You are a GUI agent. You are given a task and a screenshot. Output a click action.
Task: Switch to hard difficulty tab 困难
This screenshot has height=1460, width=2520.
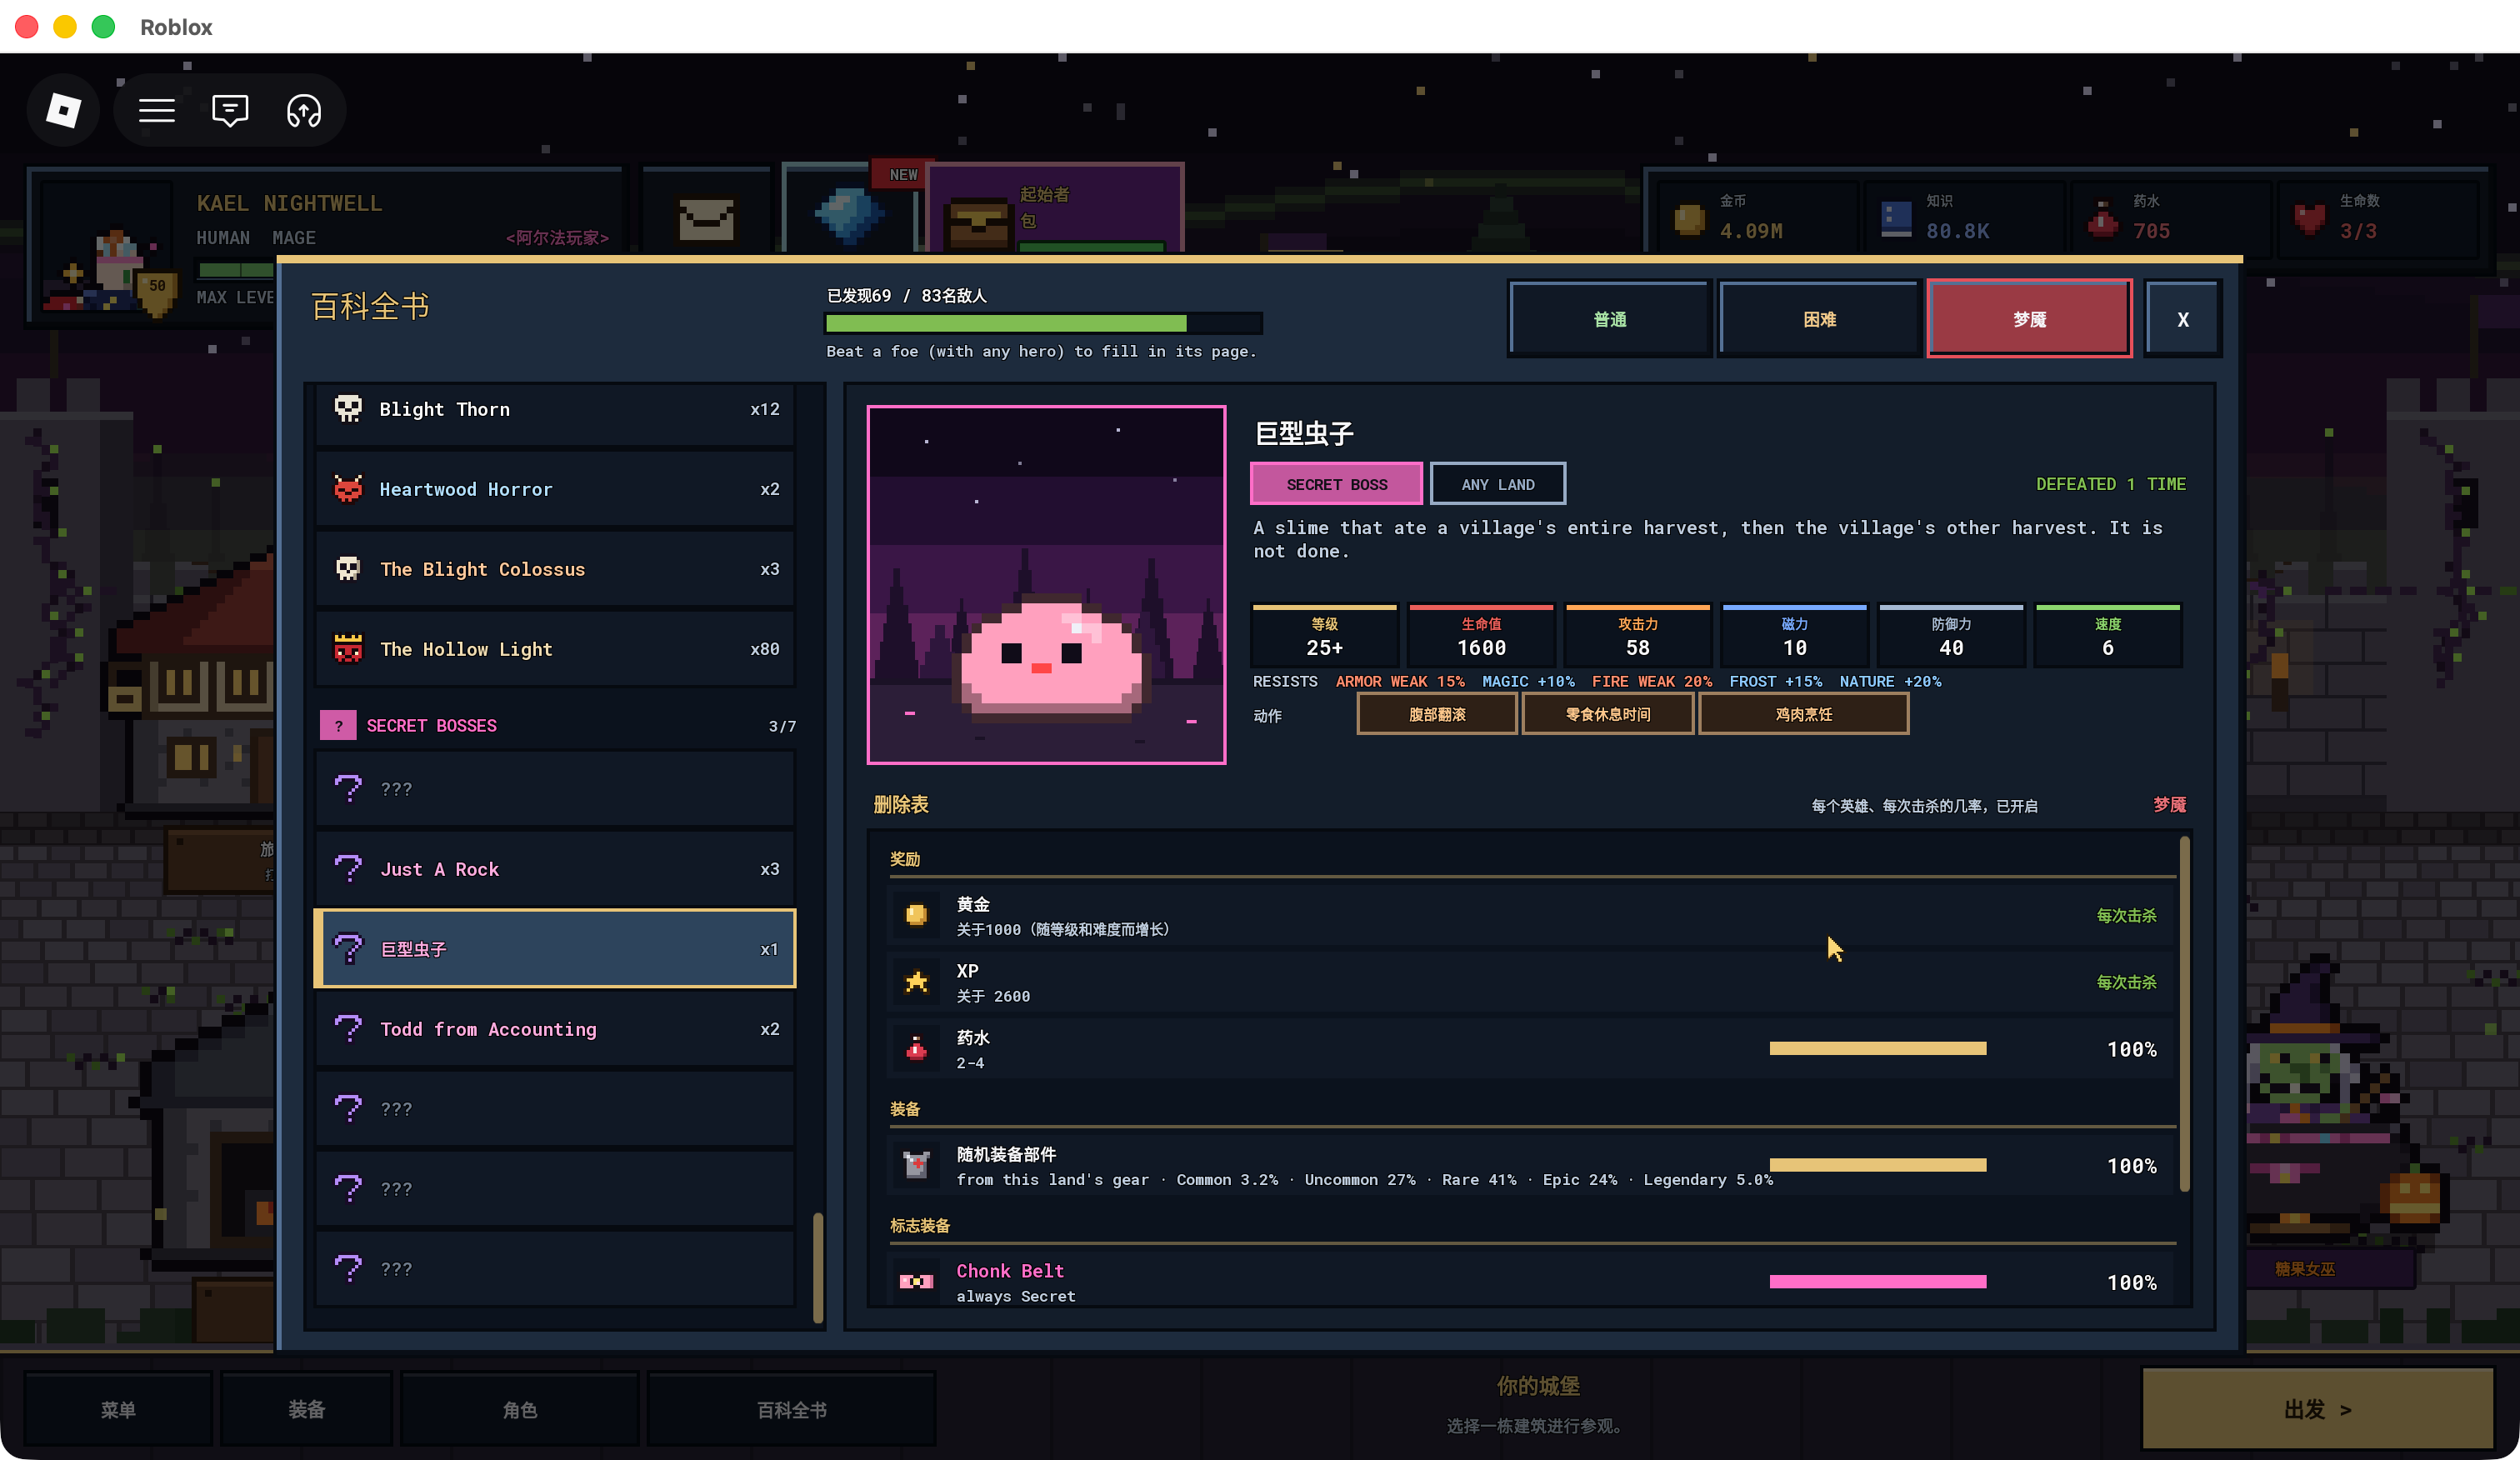point(1820,319)
